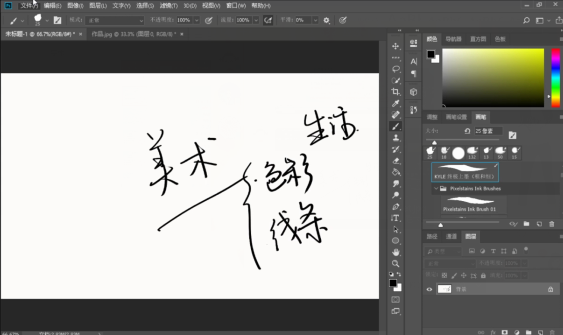Switch to the 通道 panel tab
This screenshot has height=335, width=563.
451,236
